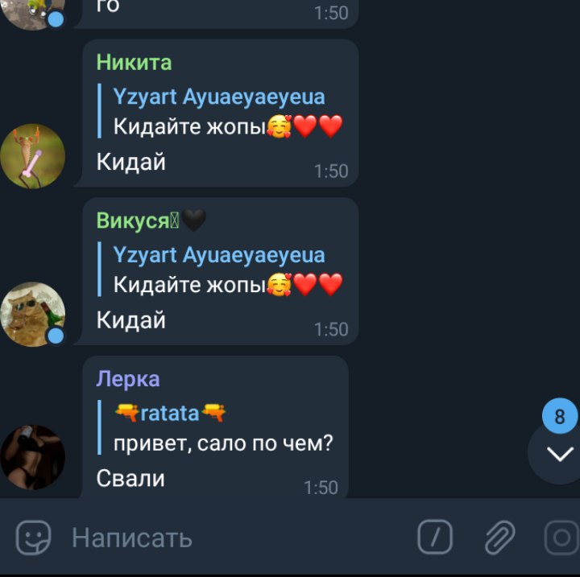Viewport: 580px width, 577px height.
Task: Tap the unread counter badge showing 8
Action: (560, 416)
